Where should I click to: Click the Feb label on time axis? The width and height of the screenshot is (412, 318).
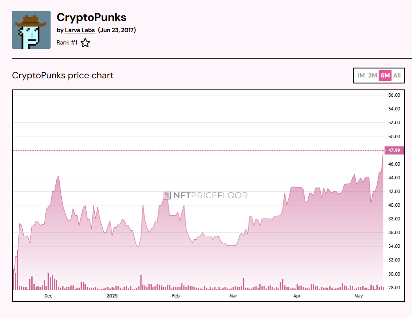[176, 296]
